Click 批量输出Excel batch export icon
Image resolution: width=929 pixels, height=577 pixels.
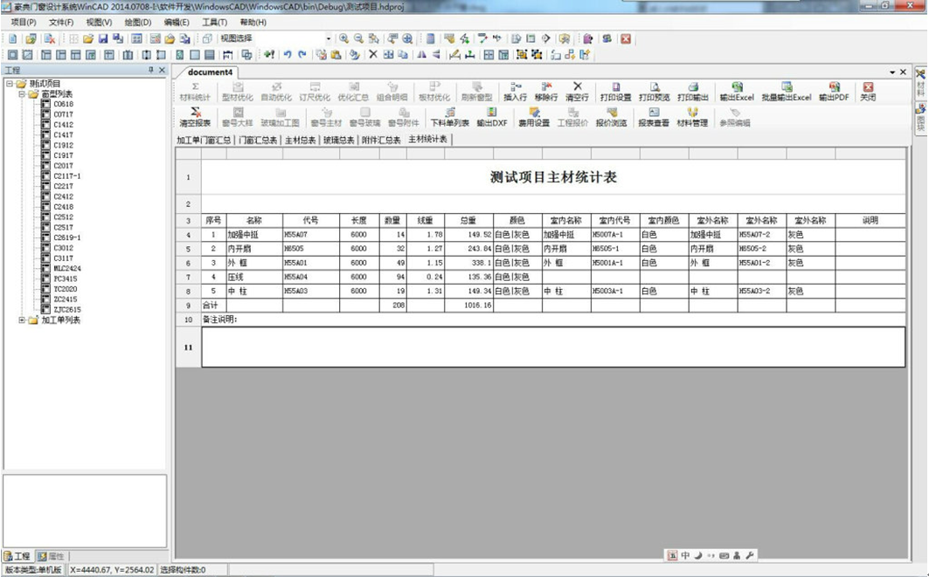pyautogui.click(x=787, y=92)
